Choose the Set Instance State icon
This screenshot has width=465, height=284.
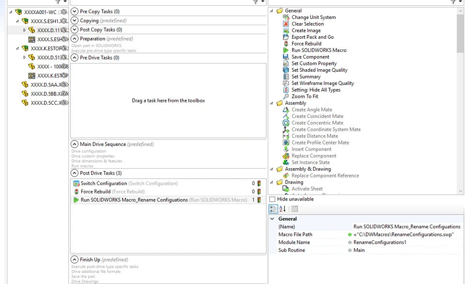[286, 162]
